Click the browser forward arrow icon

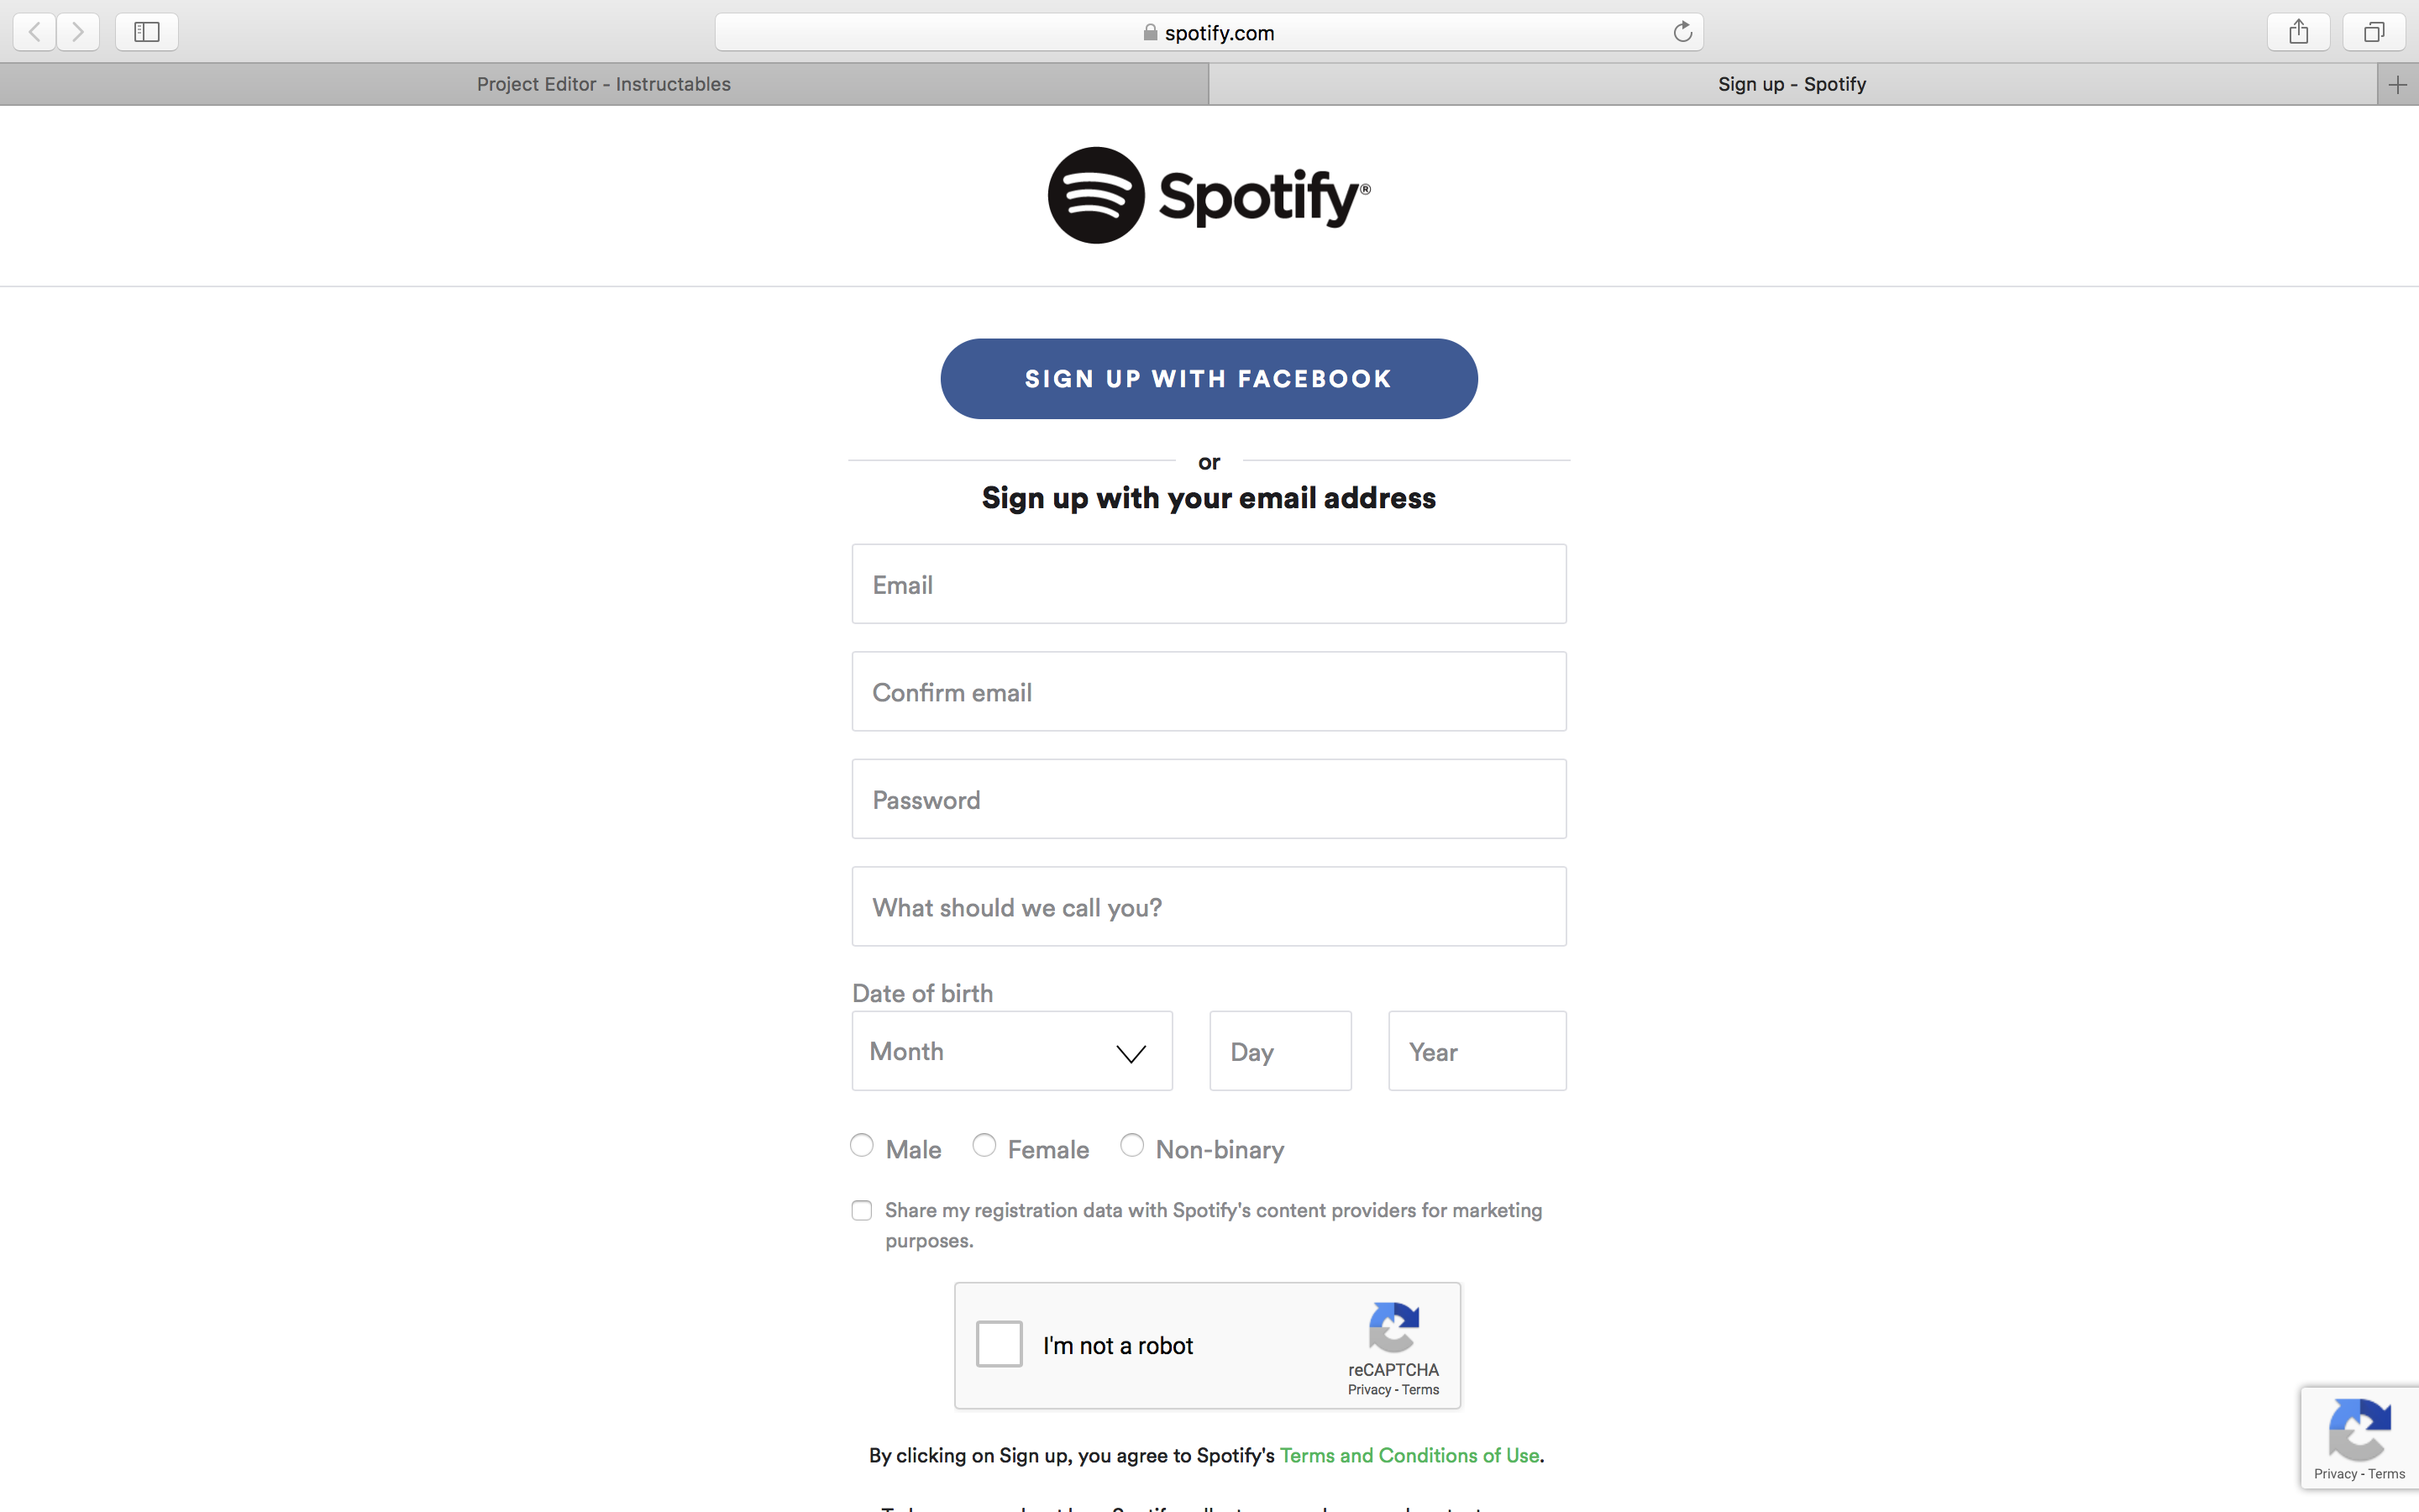click(x=78, y=32)
